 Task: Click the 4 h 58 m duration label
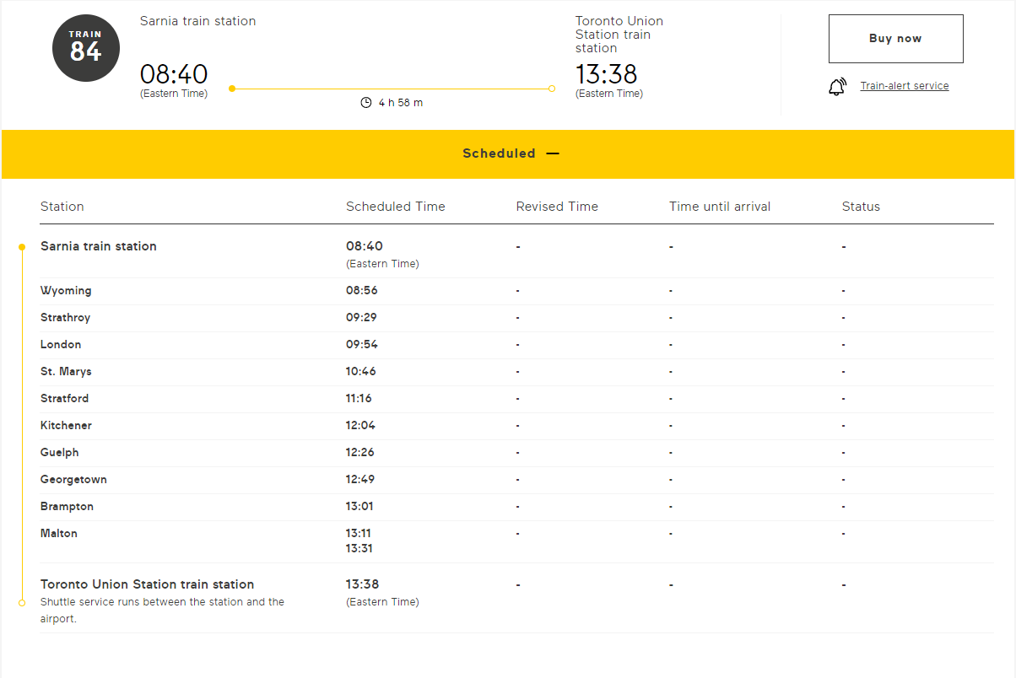click(401, 103)
